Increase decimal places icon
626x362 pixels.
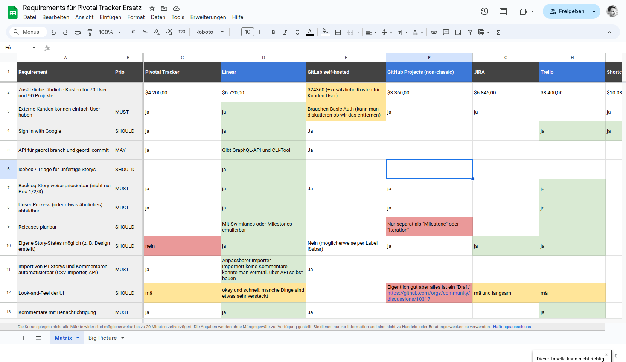(x=169, y=32)
